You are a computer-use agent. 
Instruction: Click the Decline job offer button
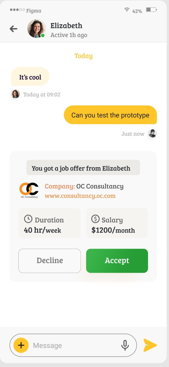[50, 261]
